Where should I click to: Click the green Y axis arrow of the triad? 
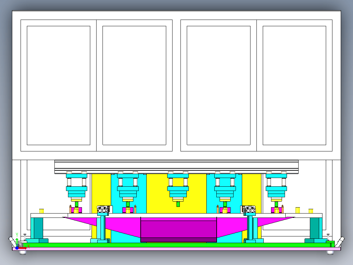pos(17,242)
